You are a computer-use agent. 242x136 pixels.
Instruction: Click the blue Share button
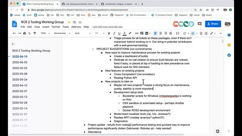(x=213, y=24)
